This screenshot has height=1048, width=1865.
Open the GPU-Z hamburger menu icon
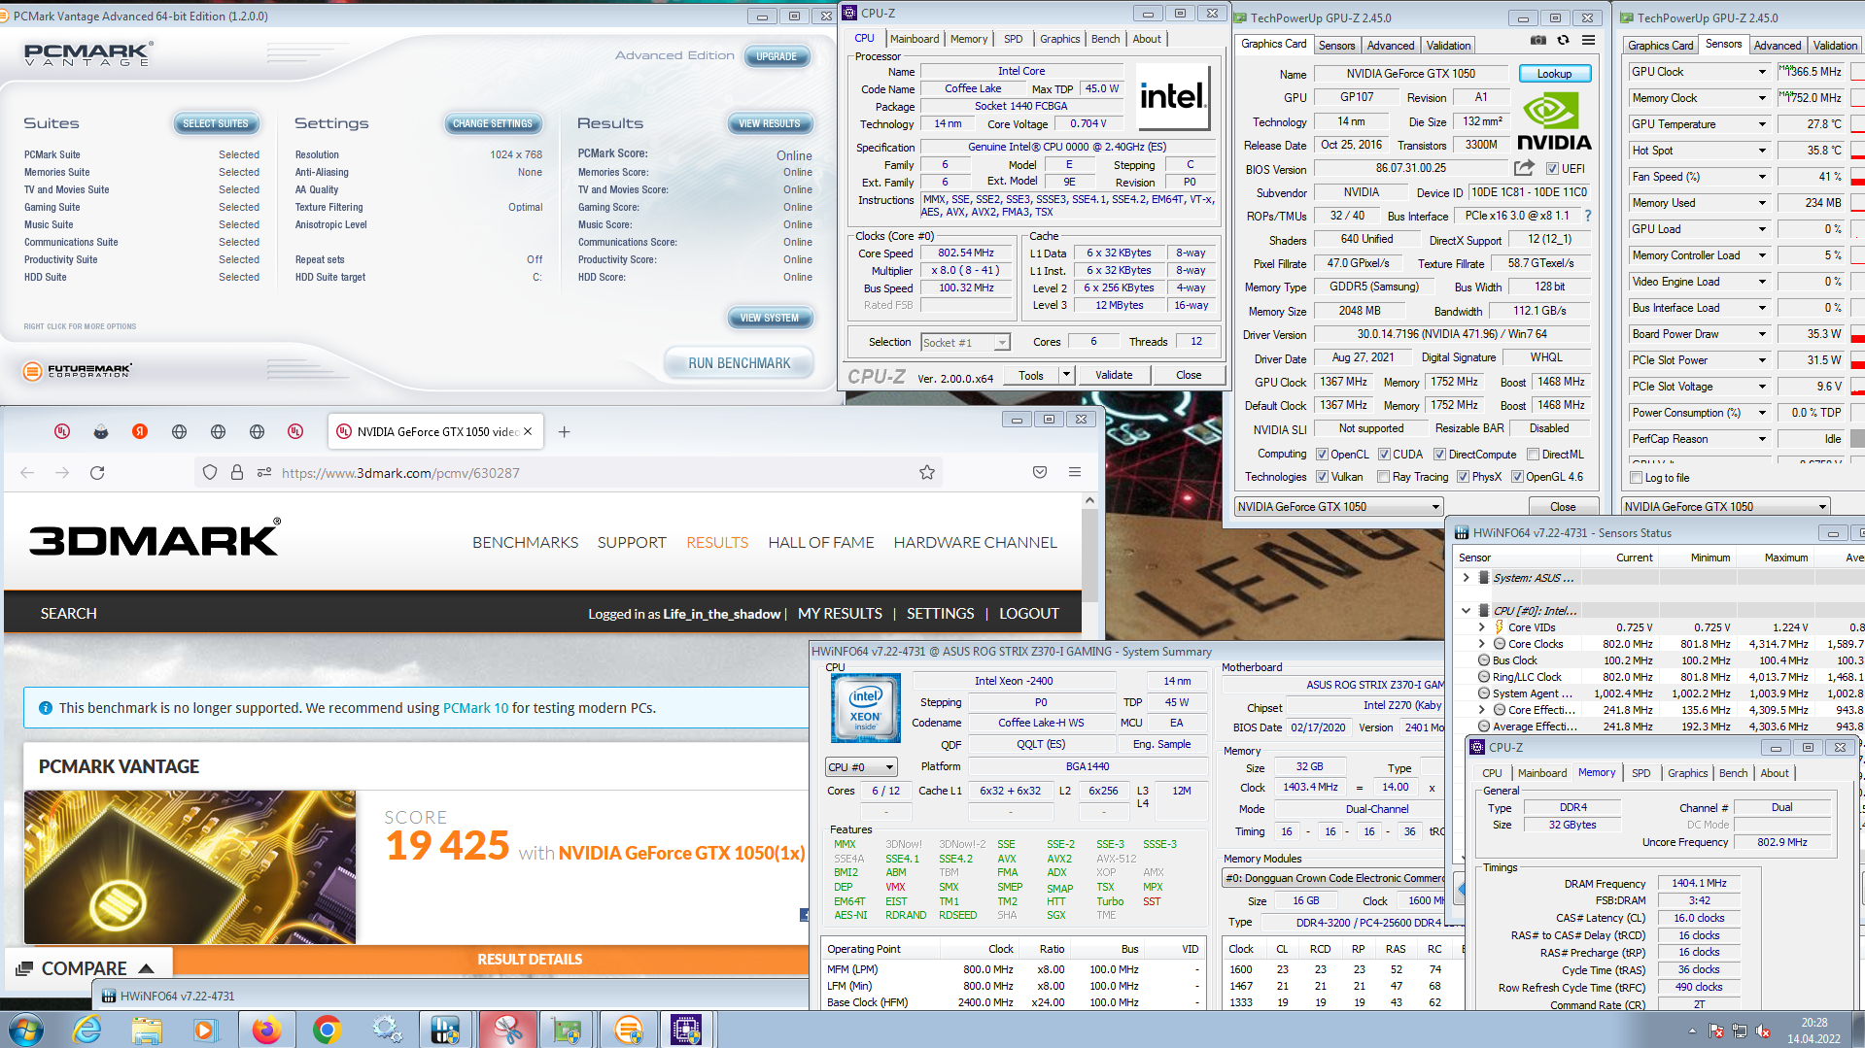1588,41
